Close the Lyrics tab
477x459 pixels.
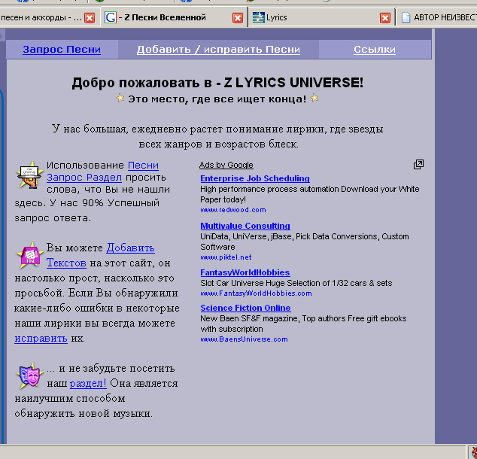(x=385, y=18)
